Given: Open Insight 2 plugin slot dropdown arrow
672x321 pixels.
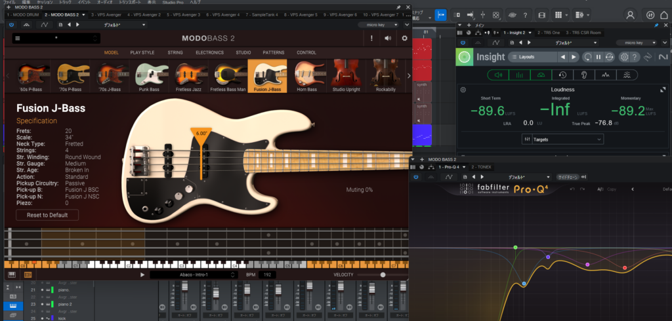Looking at the screenshot, I should coord(530,33).
